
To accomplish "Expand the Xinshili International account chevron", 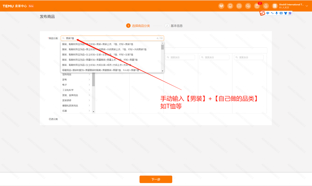I will 307,6.
